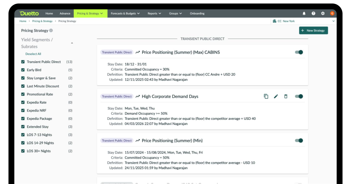Collapse the Yield Segments / Subrates section

coord(72,43)
